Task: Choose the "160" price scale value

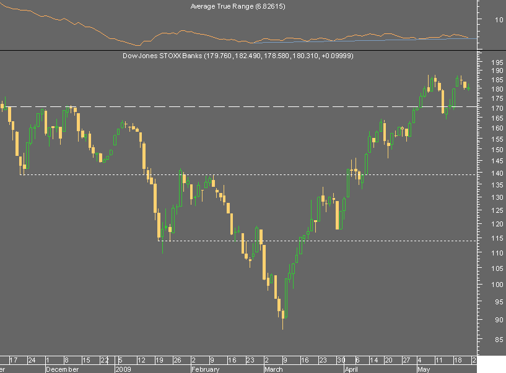Action: pos(497,128)
